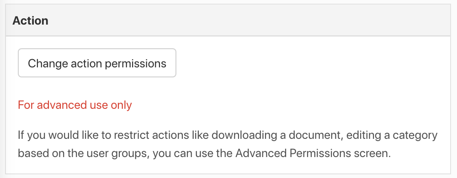Click the Change action permissions button
Image resolution: width=457 pixels, height=178 pixels.
(97, 63)
